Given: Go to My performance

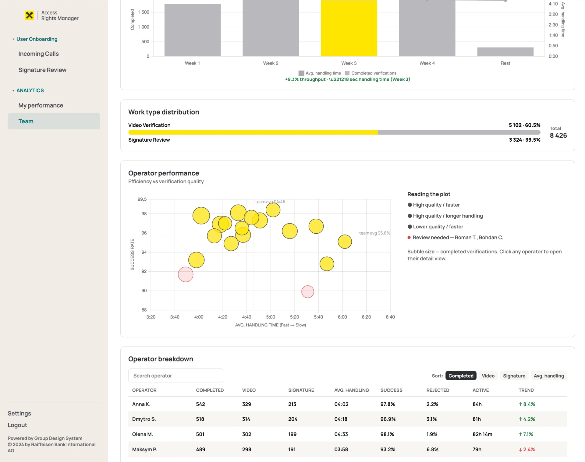Looking at the screenshot, I should point(41,105).
